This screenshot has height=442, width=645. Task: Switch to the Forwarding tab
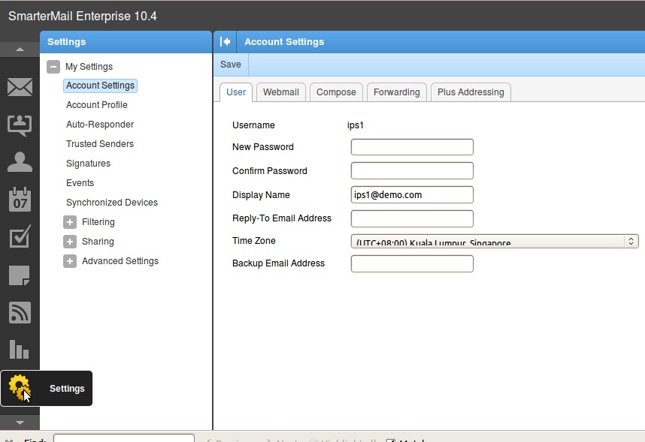coord(396,92)
